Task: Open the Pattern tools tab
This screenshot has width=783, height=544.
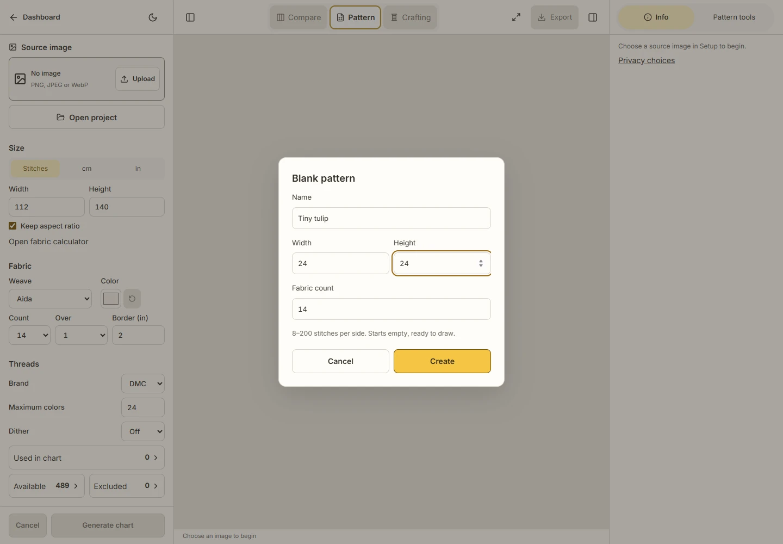Action: coord(734,17)
